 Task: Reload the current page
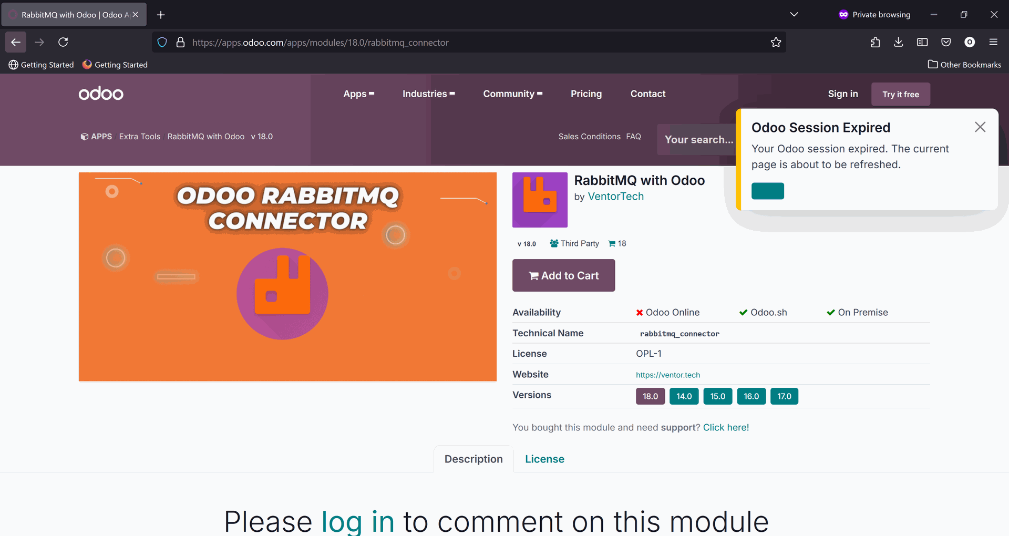[x=63, y=42]
